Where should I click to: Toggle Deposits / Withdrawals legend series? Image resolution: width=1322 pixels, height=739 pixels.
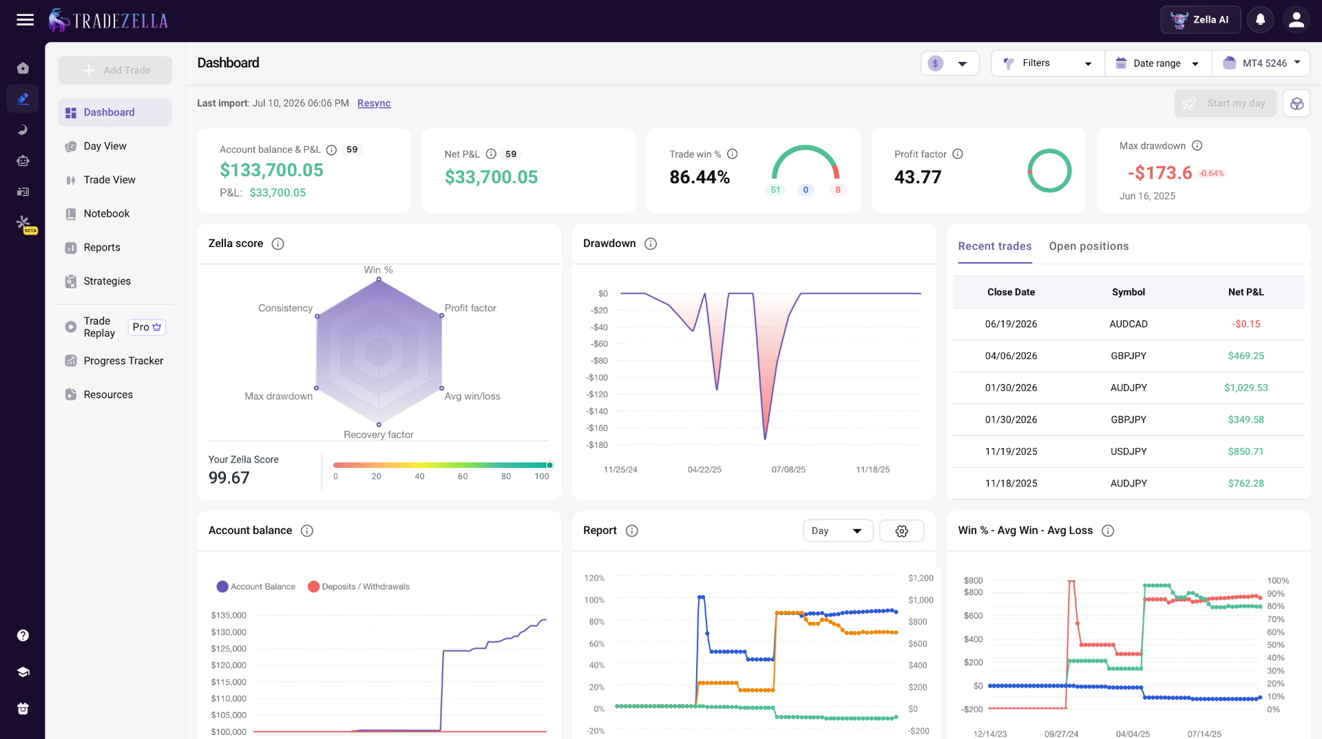click(359, 587)
